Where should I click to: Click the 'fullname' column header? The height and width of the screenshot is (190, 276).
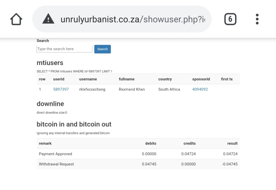click(126, 79)
